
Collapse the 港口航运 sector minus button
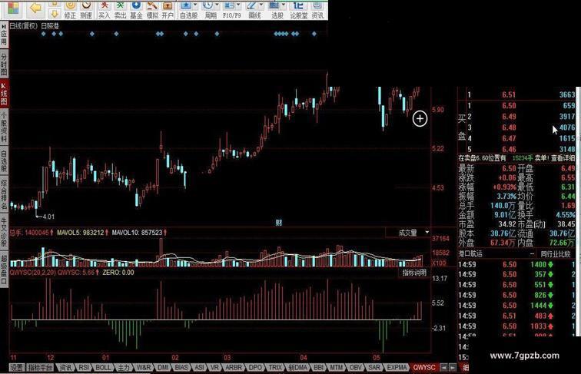click(x=532, y=253)
